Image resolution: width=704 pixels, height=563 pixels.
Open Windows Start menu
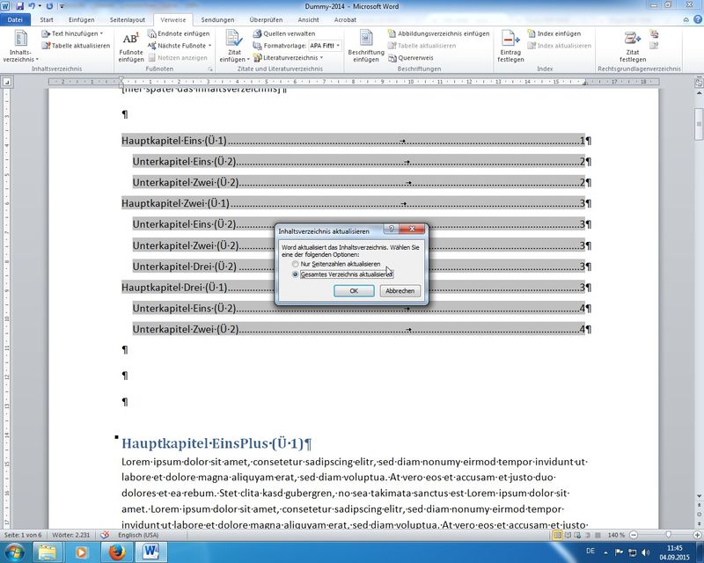[15, 552]
